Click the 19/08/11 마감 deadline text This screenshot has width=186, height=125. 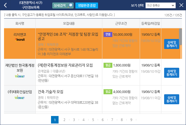coord(151,98)
